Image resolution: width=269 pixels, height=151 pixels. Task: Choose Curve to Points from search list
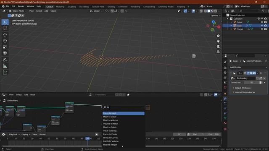pos(124,134)
